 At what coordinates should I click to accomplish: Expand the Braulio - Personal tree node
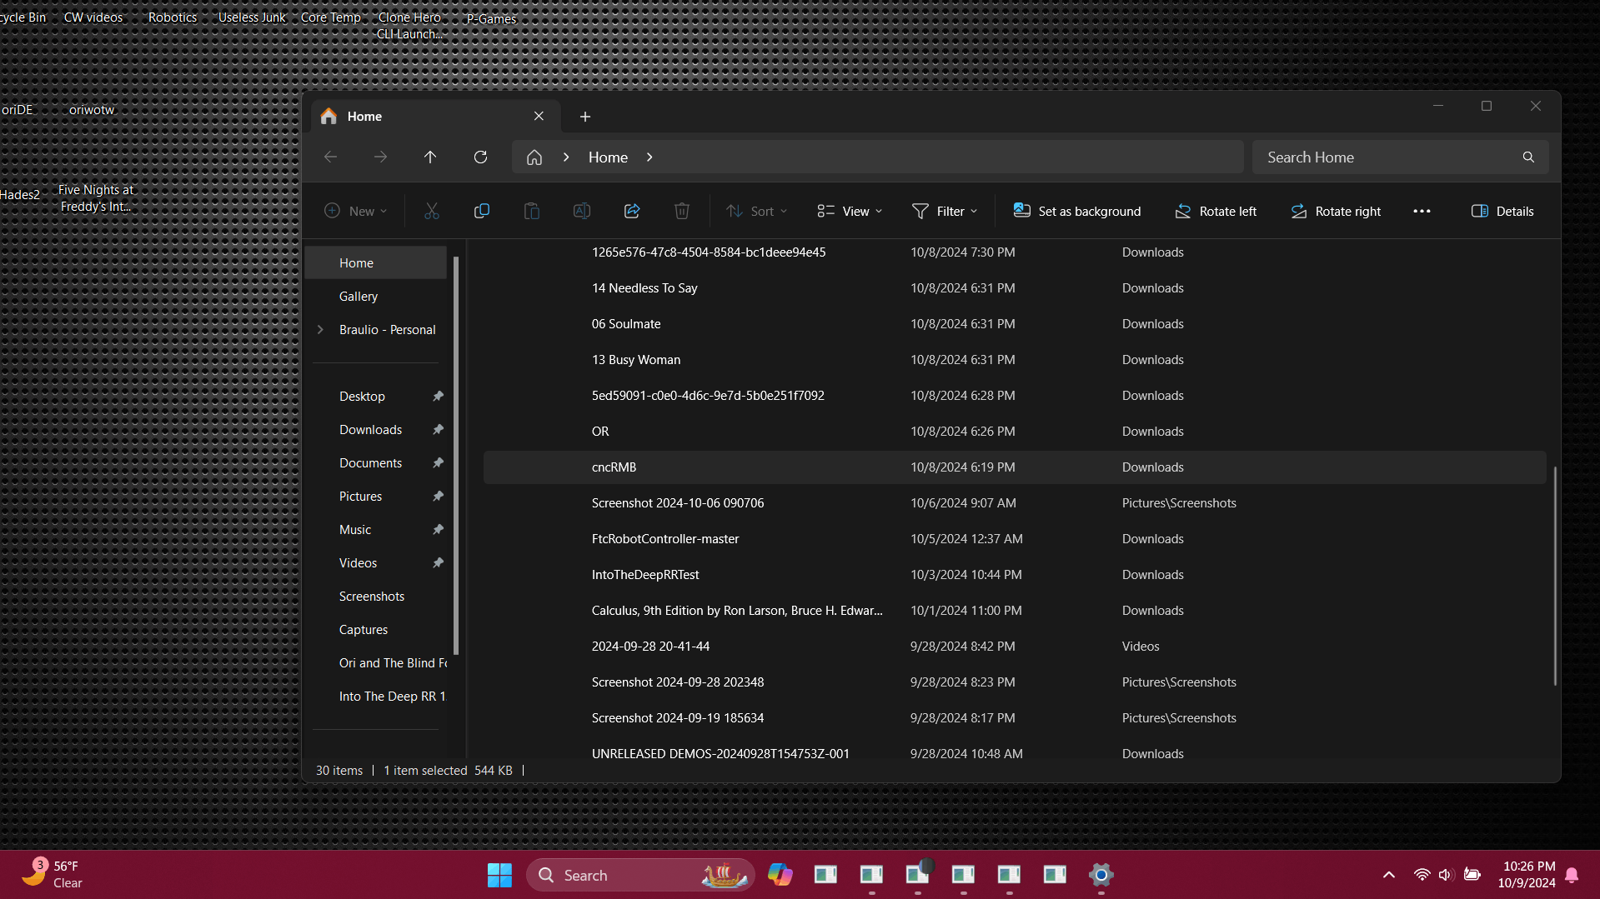[x=320, y=330]
